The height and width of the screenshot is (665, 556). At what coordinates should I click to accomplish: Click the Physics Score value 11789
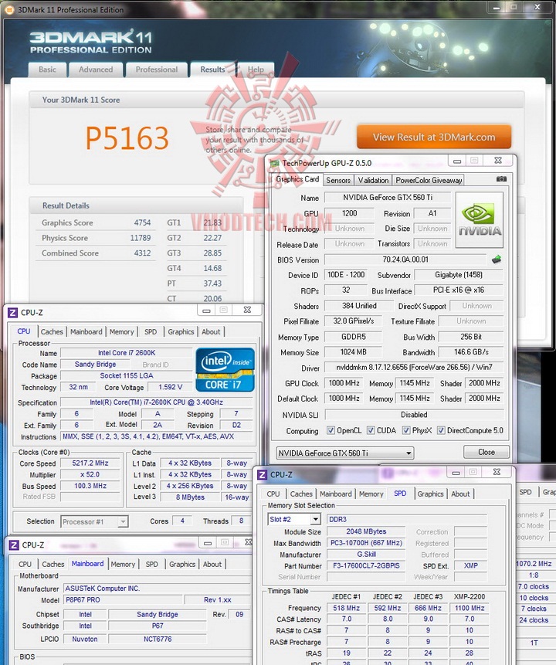click(x=141, y=238)
